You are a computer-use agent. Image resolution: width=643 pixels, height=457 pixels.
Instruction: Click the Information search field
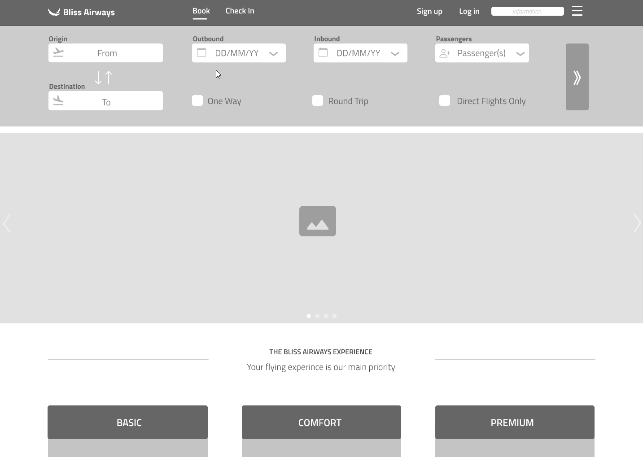point(528,11)
